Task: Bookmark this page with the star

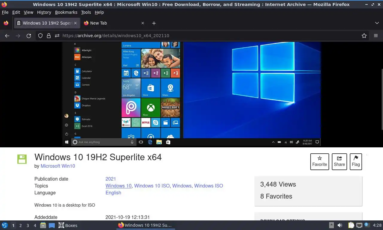Action: 364,36
